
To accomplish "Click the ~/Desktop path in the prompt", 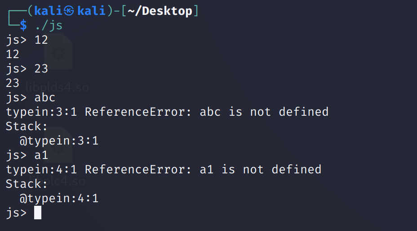I will click(160, 11).
